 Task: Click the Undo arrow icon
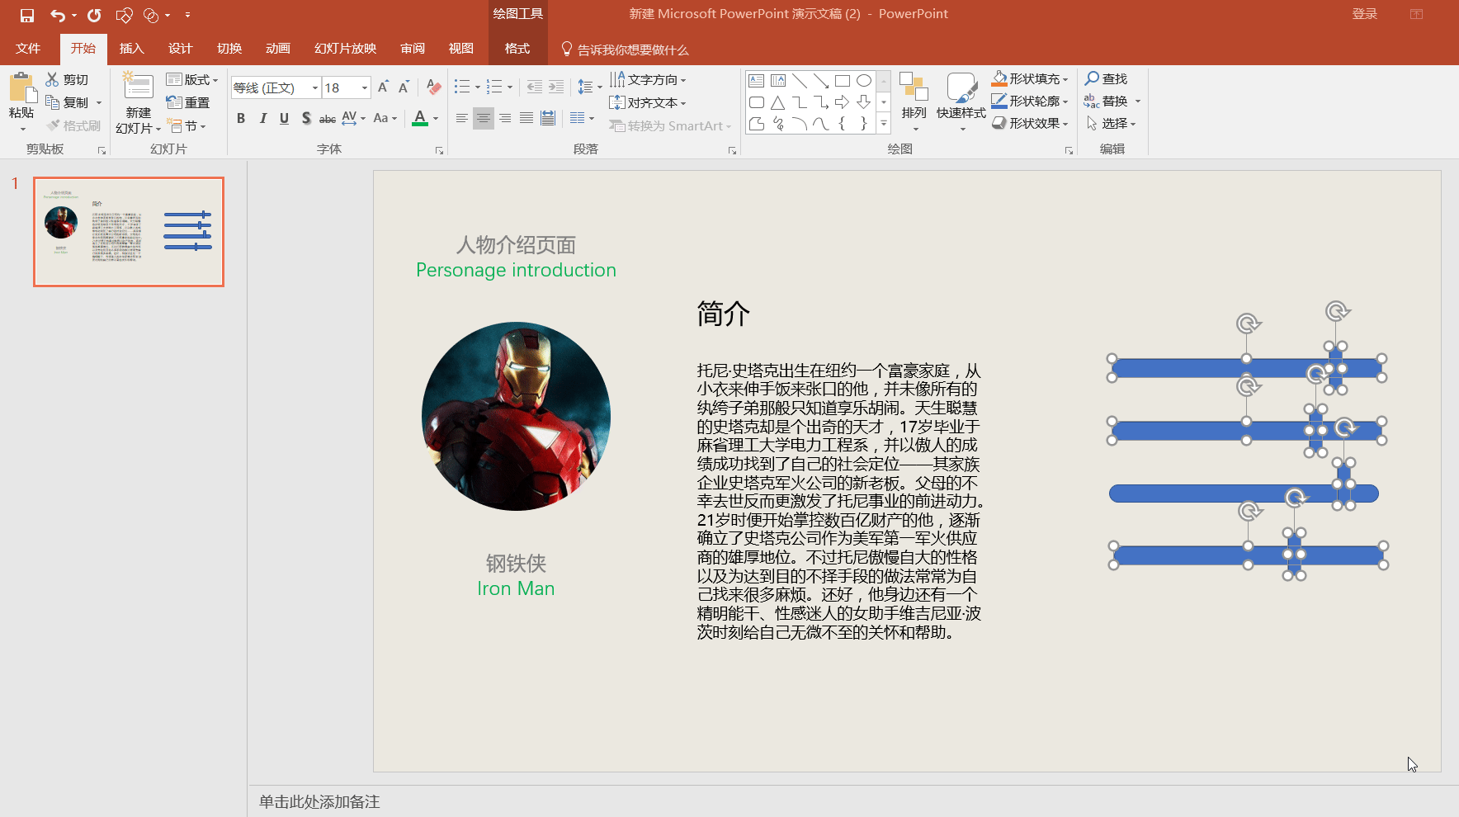[57, 15]
